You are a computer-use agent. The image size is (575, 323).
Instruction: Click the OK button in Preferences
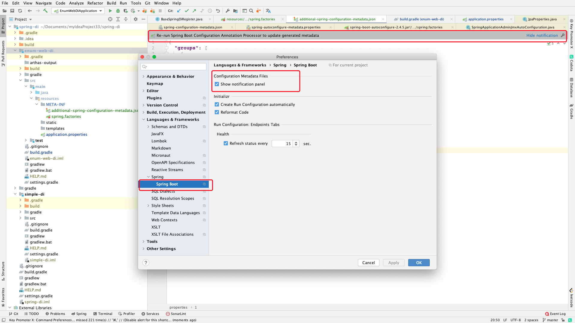(x=419, y=263)
